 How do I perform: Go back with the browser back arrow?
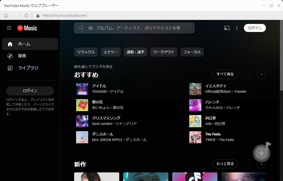point(13,16)
